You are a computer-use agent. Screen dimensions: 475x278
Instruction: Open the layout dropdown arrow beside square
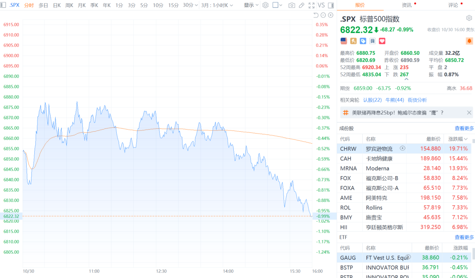pyautogui.click(x=281, y=5)
